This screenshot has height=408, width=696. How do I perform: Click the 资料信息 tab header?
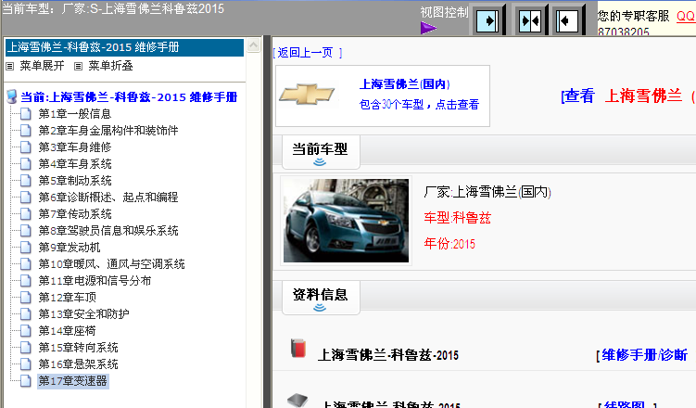[321, 298]
